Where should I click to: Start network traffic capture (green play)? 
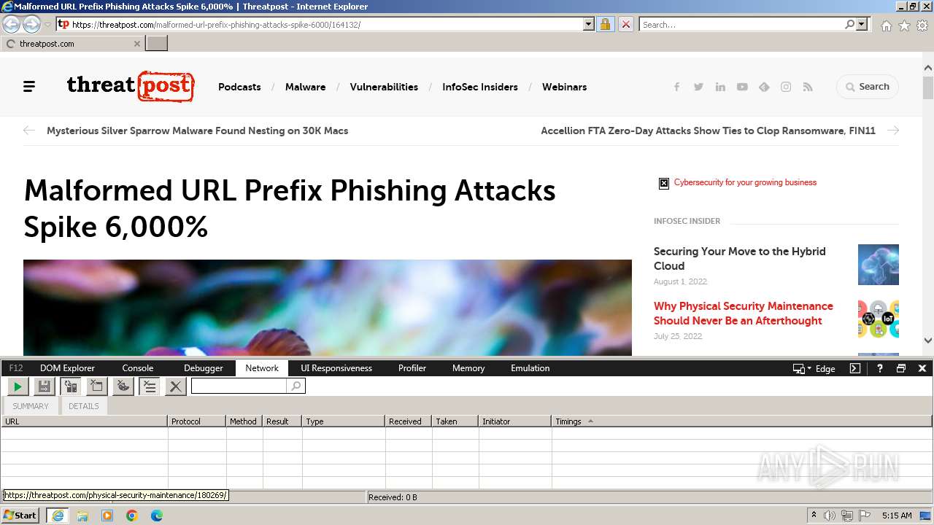click(x=18, y=386)
